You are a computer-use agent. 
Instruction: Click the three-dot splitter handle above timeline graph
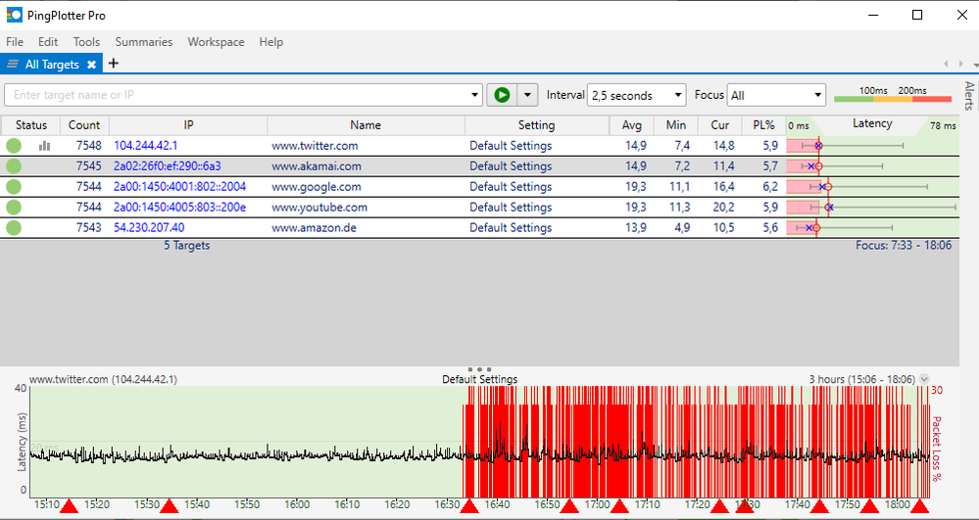click(479, 369)
